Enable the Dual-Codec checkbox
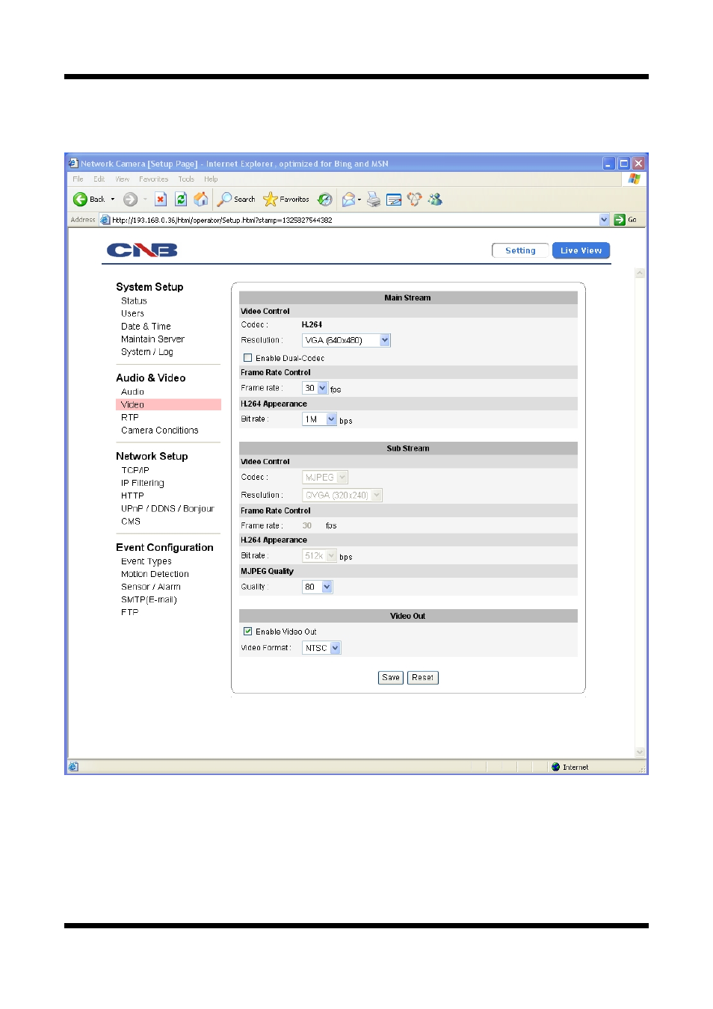Image resolution: width=713 pixels, height=1009 pixels. (x=247, y=358)
